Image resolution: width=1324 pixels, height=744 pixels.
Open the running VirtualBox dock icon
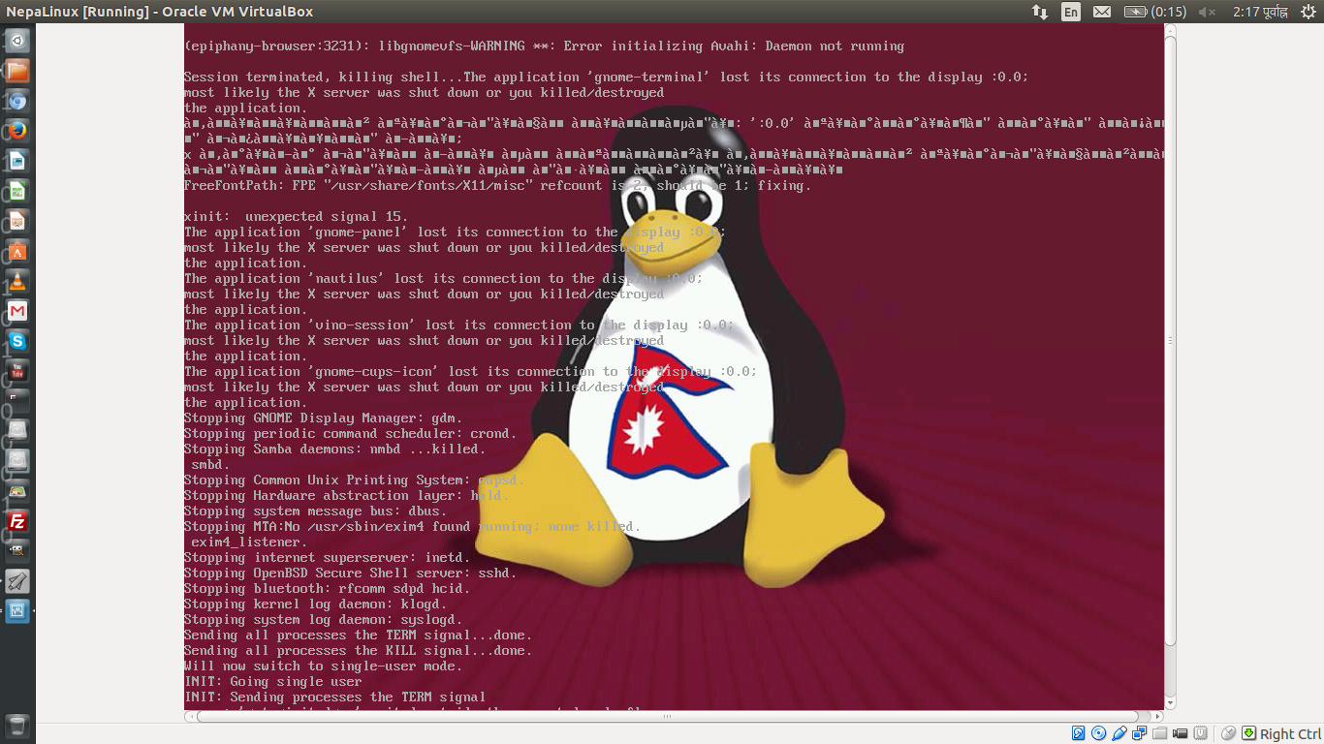click(17, 611)
